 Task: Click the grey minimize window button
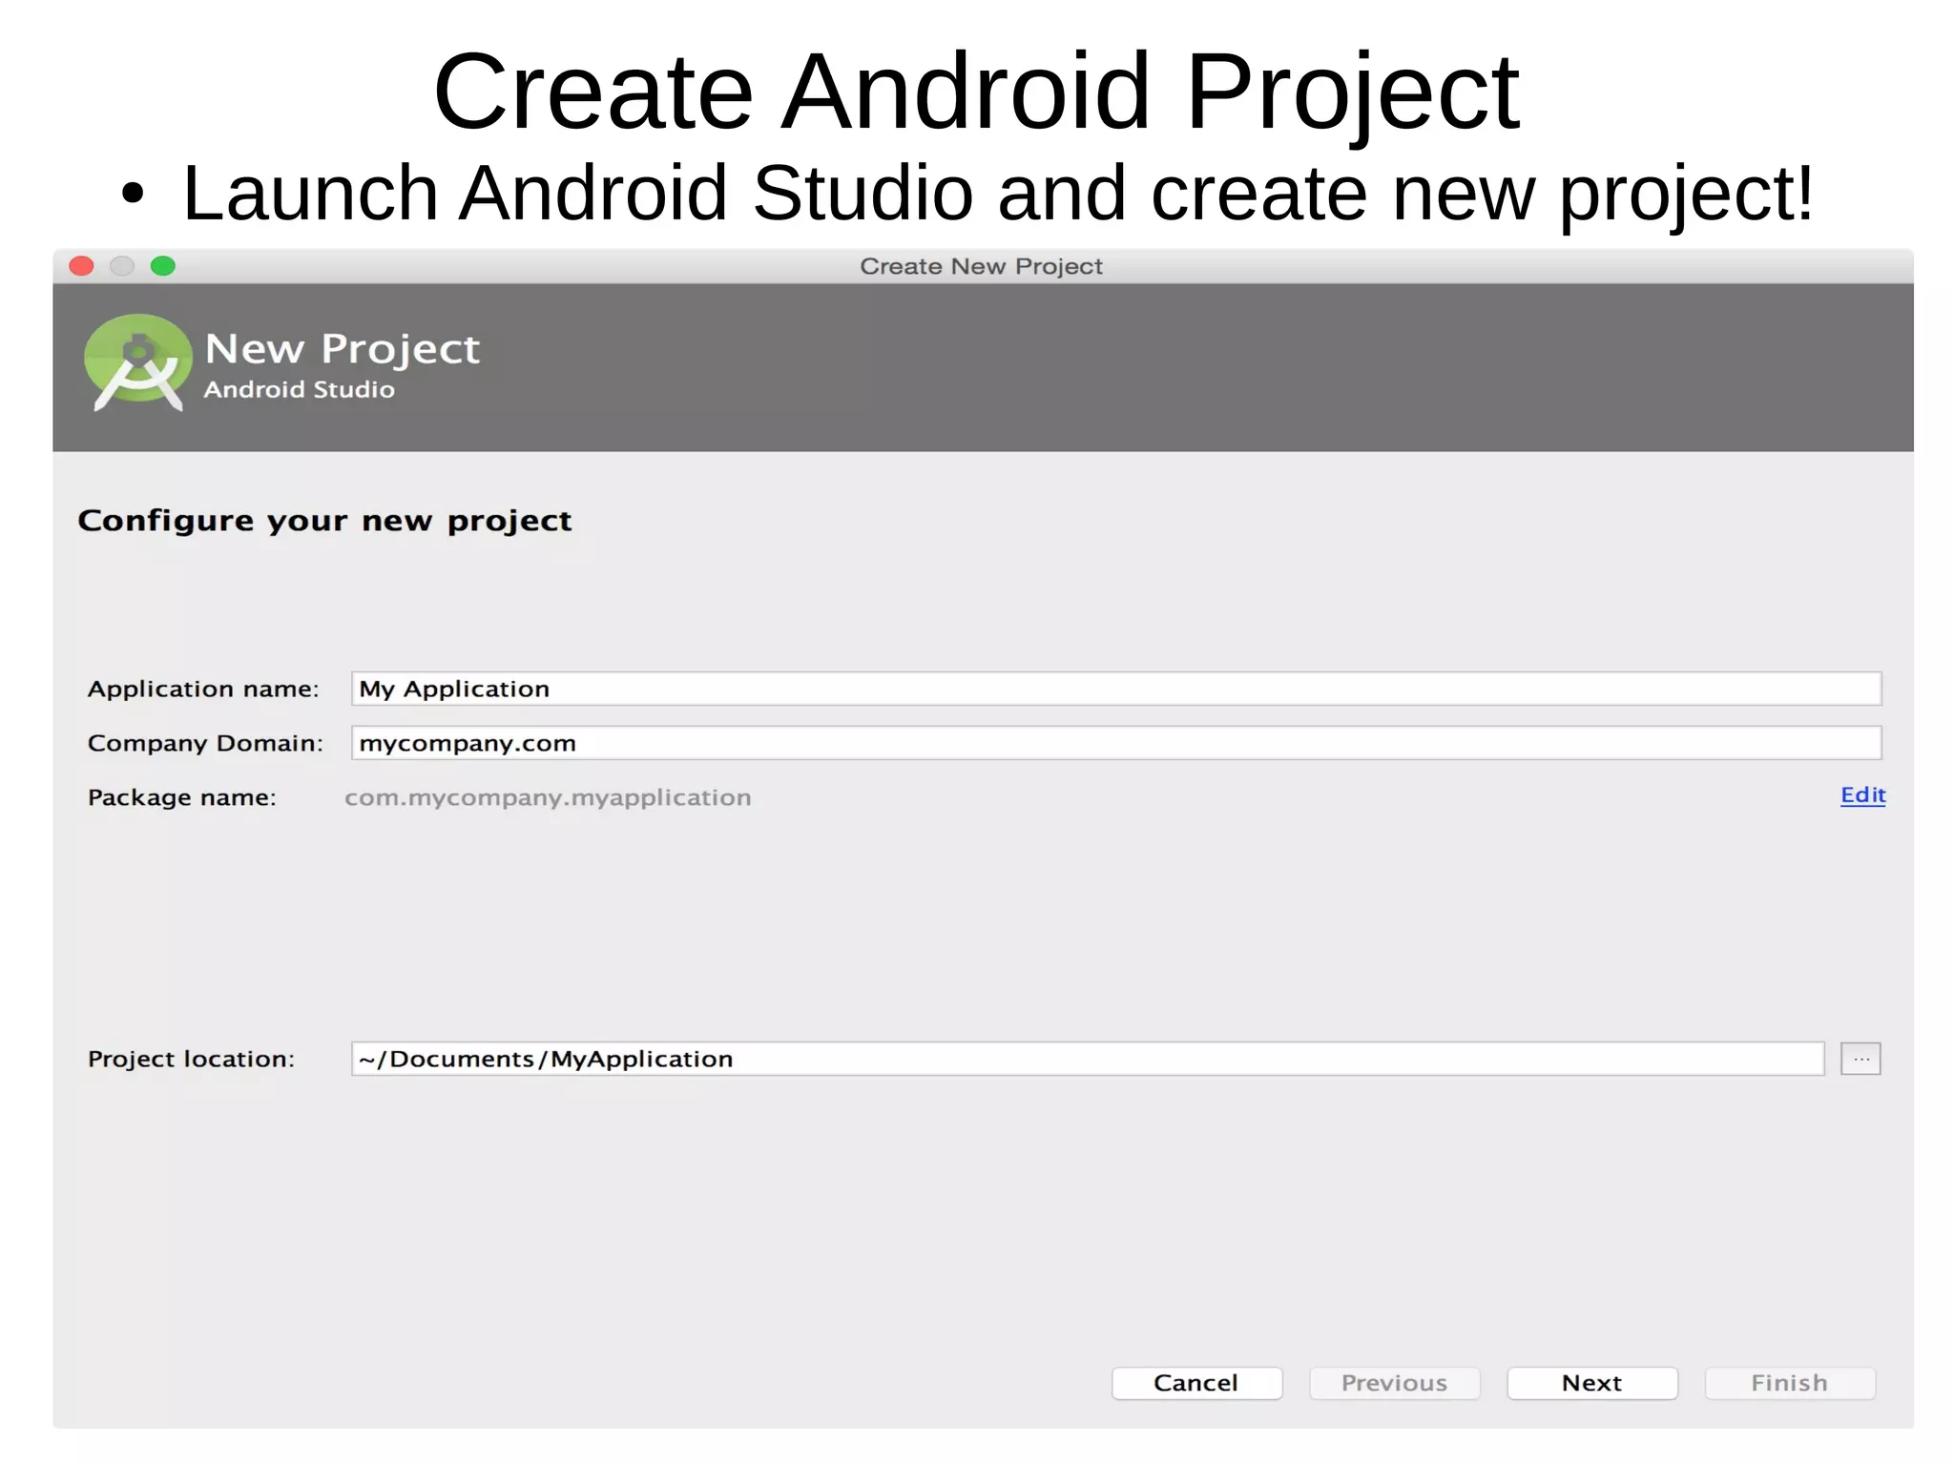(x=122, y=266)
